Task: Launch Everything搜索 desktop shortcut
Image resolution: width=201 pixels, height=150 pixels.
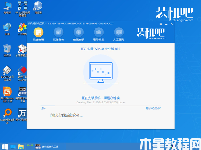Action: pos(7,116)
